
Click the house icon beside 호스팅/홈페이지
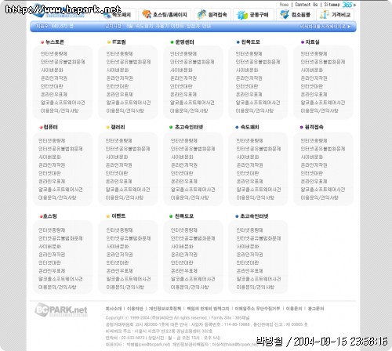pos(147,14)
